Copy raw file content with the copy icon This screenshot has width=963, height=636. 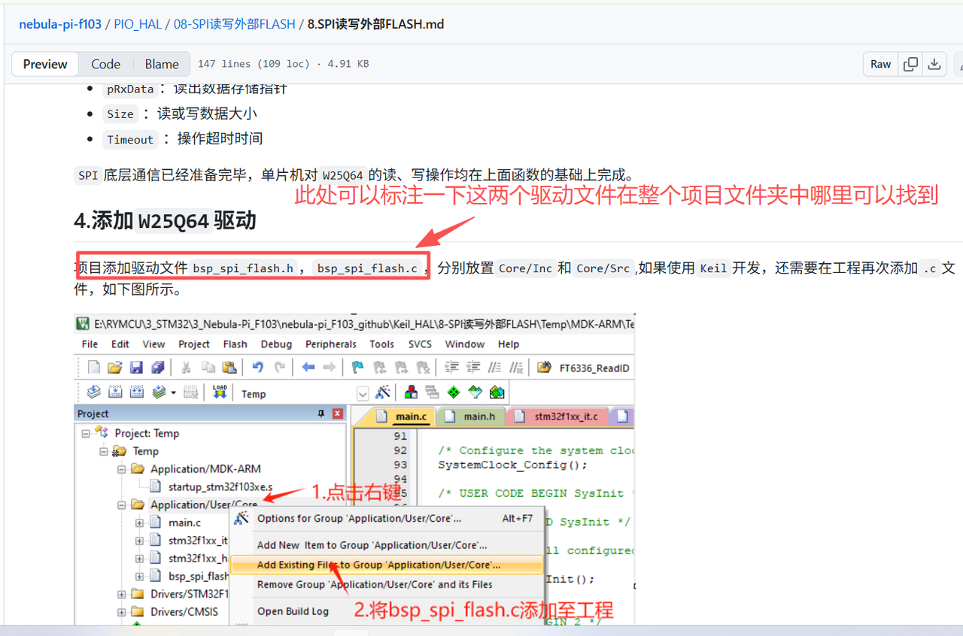click(910, 64)
